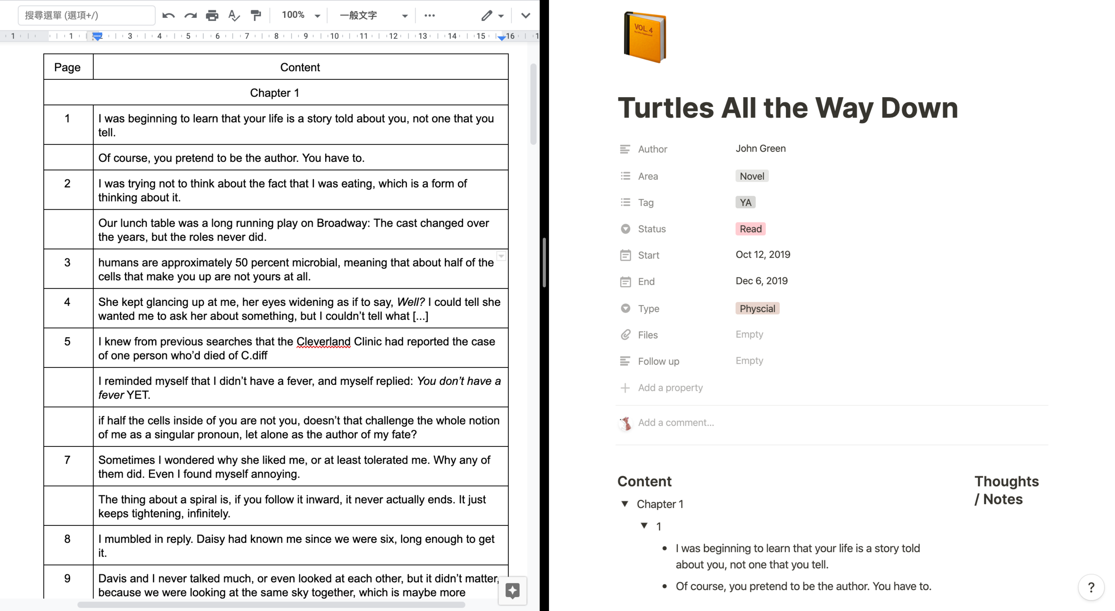Click the Read status tag
Image resolution: width=1115 pixels, height=611 pixels.
pos(750,229)
